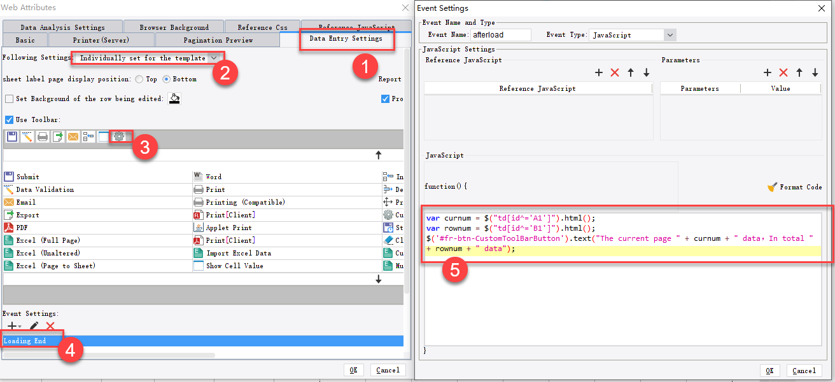Click the Email envelope icon in the toolbar
Screen dimensions: 835x382
(71, 136)
